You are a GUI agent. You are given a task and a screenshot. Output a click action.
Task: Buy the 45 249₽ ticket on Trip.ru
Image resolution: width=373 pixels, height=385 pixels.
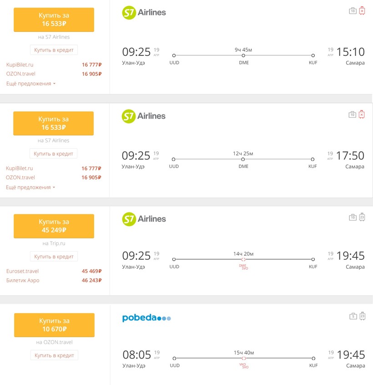click(x=54, y=226)
